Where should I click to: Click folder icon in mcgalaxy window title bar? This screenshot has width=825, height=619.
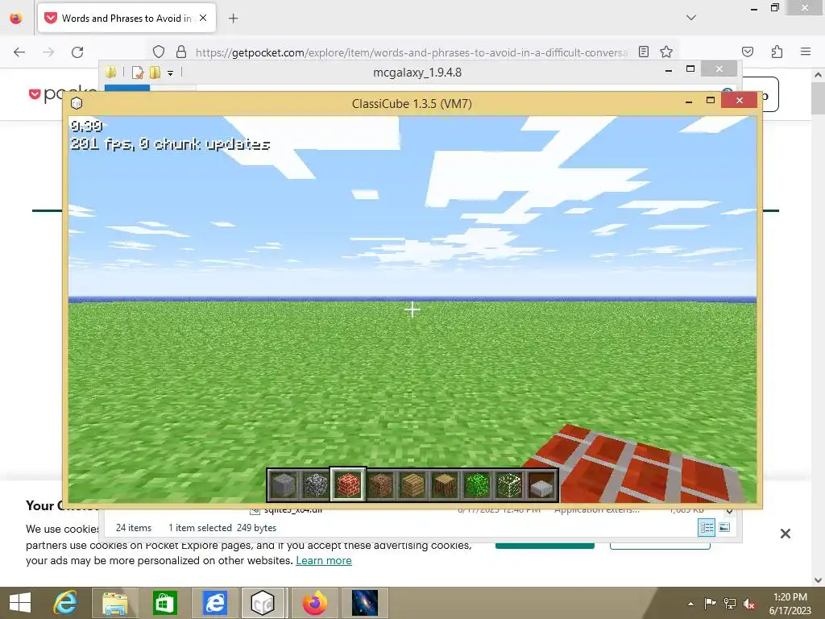[x=110, y=72]
